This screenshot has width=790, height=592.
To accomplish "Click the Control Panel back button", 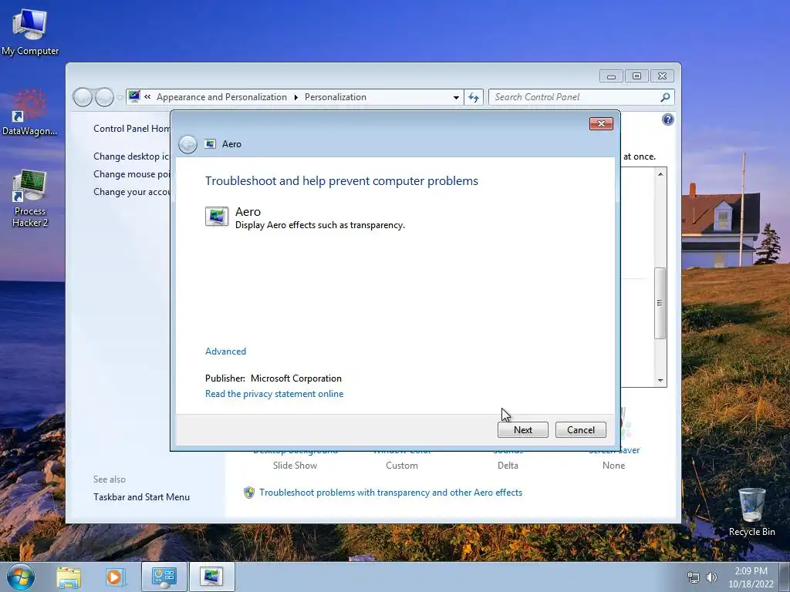I will click(83, 97).
